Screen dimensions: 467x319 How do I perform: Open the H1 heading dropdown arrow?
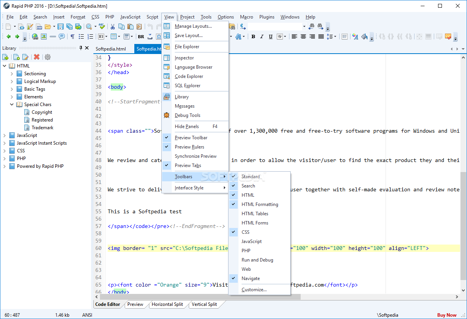point(106,37)
